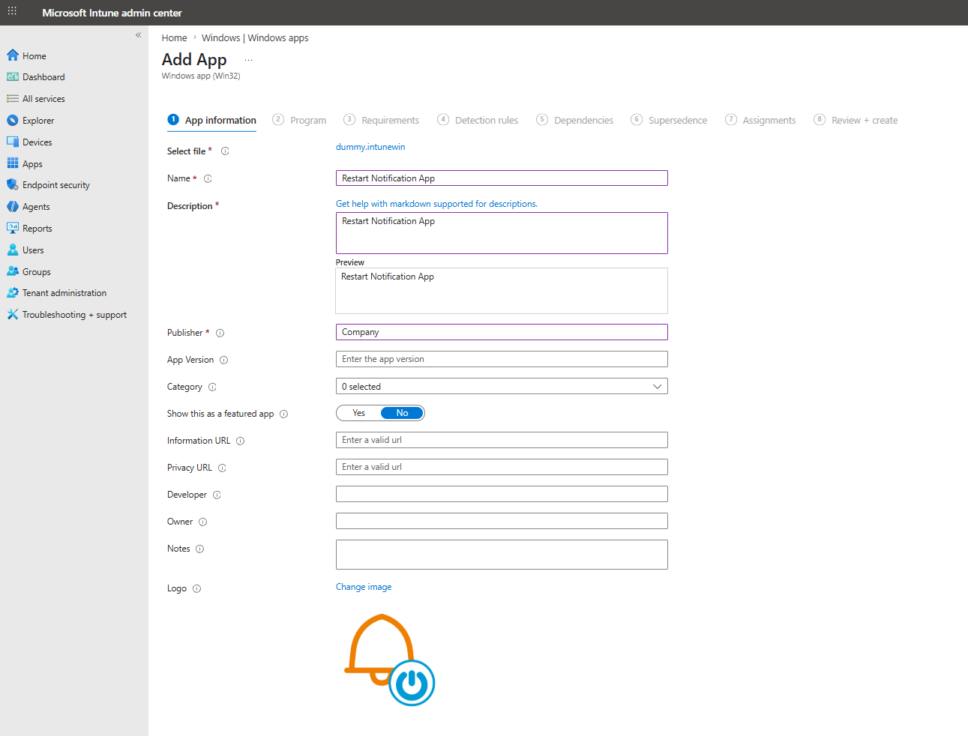Open the Apps section

33,163
